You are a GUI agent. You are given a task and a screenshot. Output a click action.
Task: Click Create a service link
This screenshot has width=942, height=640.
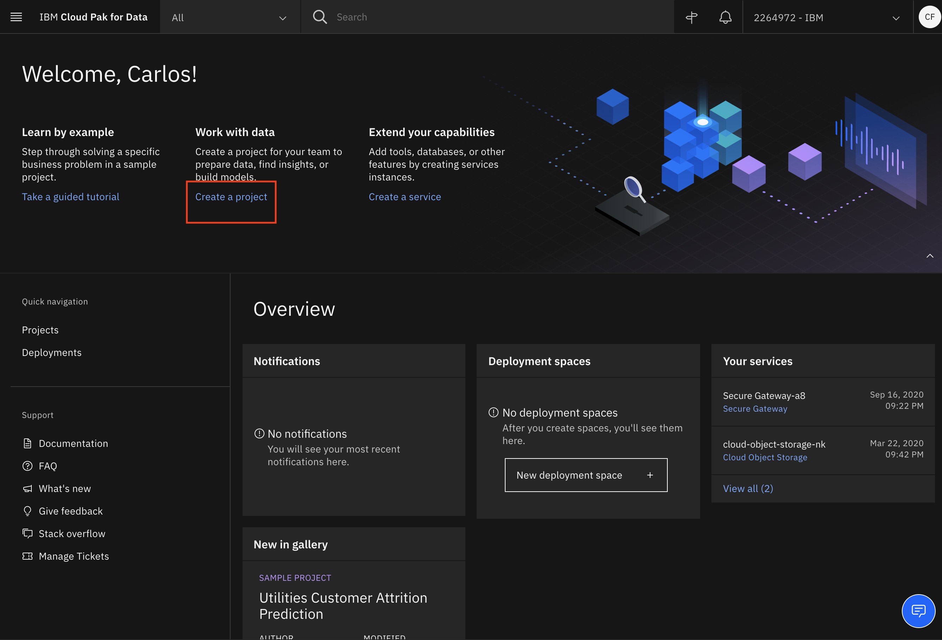(x=404, y=197)
